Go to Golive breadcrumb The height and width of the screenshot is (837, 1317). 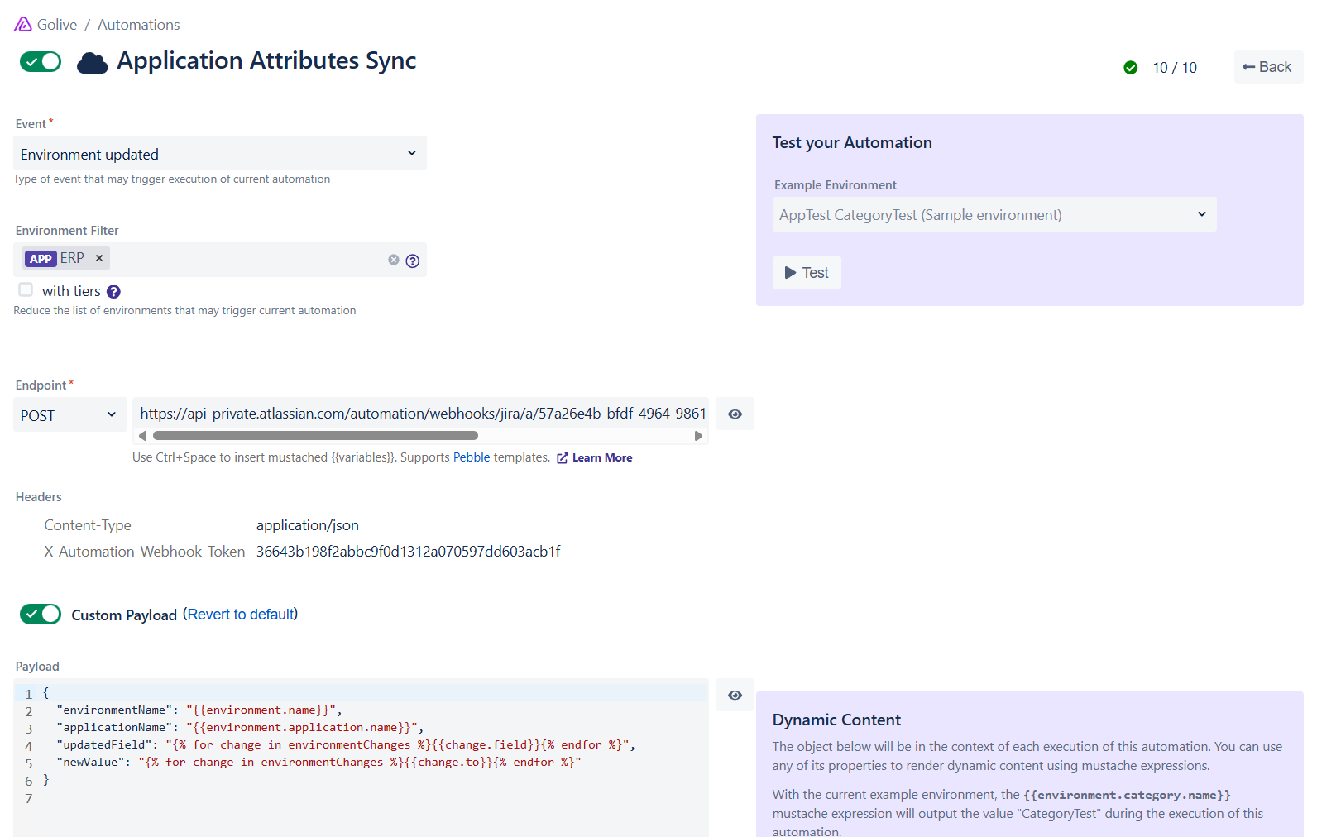coord(57,25)
